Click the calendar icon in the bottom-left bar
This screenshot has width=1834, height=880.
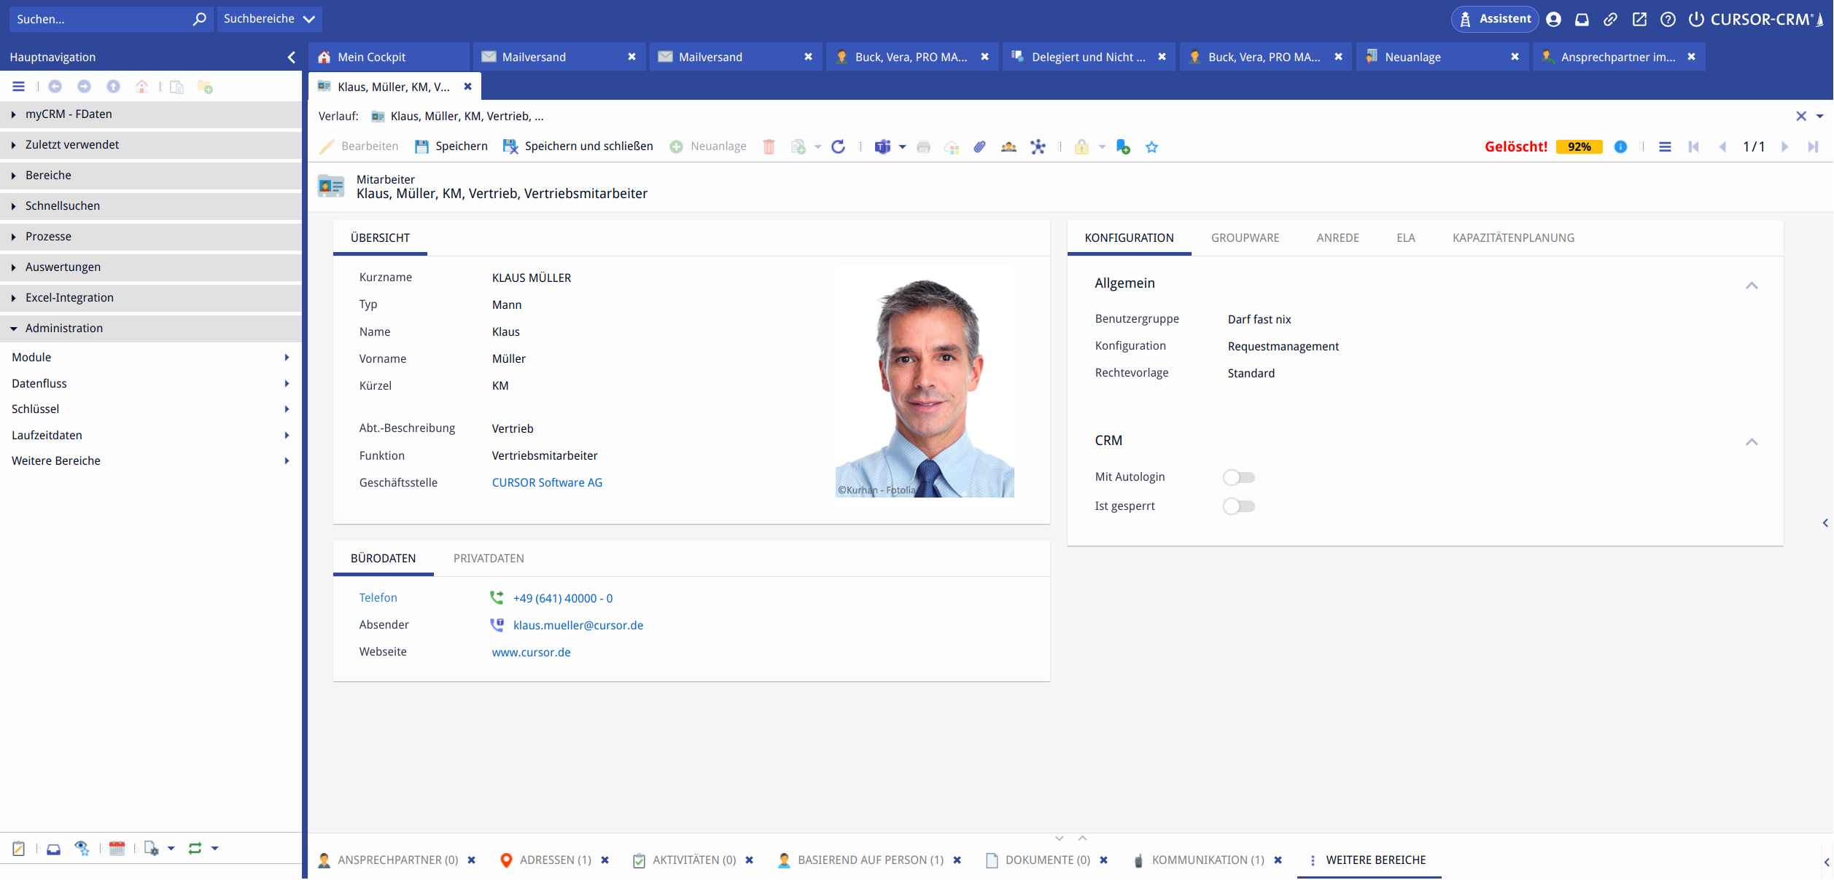pos(117,849)
